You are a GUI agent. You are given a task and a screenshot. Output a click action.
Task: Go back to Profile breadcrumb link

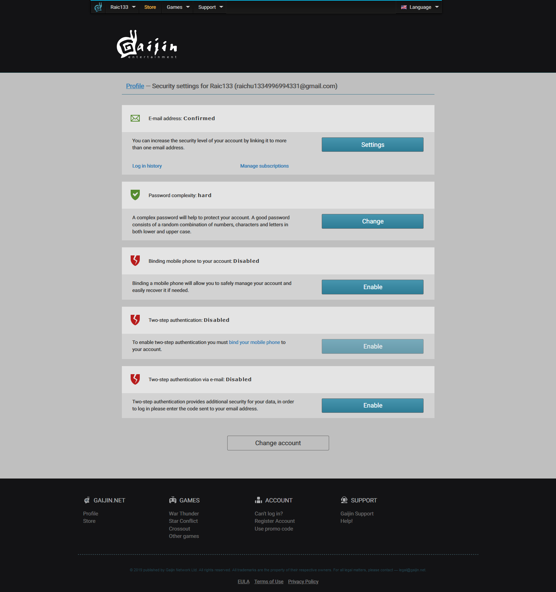click(135, 86)
